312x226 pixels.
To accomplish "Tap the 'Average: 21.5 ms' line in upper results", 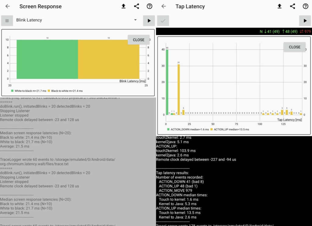I will (x=15, y=146).
